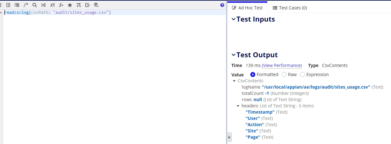The width and height of the screenshot is (391, 144).
Task: Open the search magnifier in editor toolbar
Action: click(x=35, y=5)
